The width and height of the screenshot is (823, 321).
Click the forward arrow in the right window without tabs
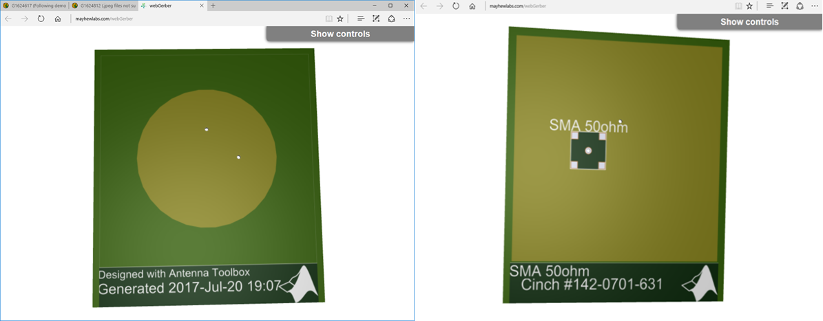(440, 6)
